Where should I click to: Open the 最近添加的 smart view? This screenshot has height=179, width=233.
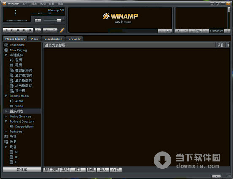coord(23,75)
